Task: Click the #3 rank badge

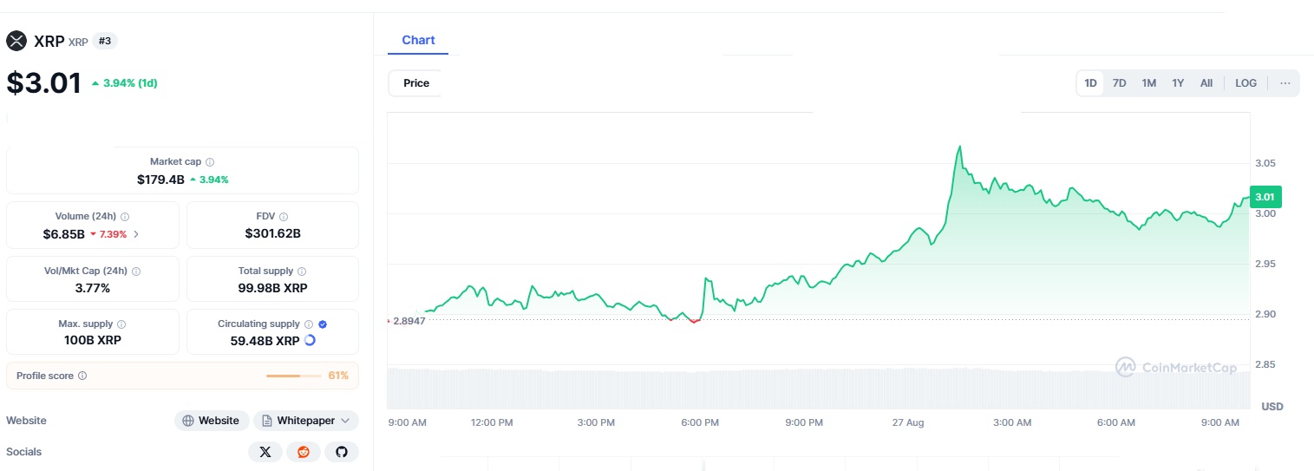Action: tap(105, 41)
